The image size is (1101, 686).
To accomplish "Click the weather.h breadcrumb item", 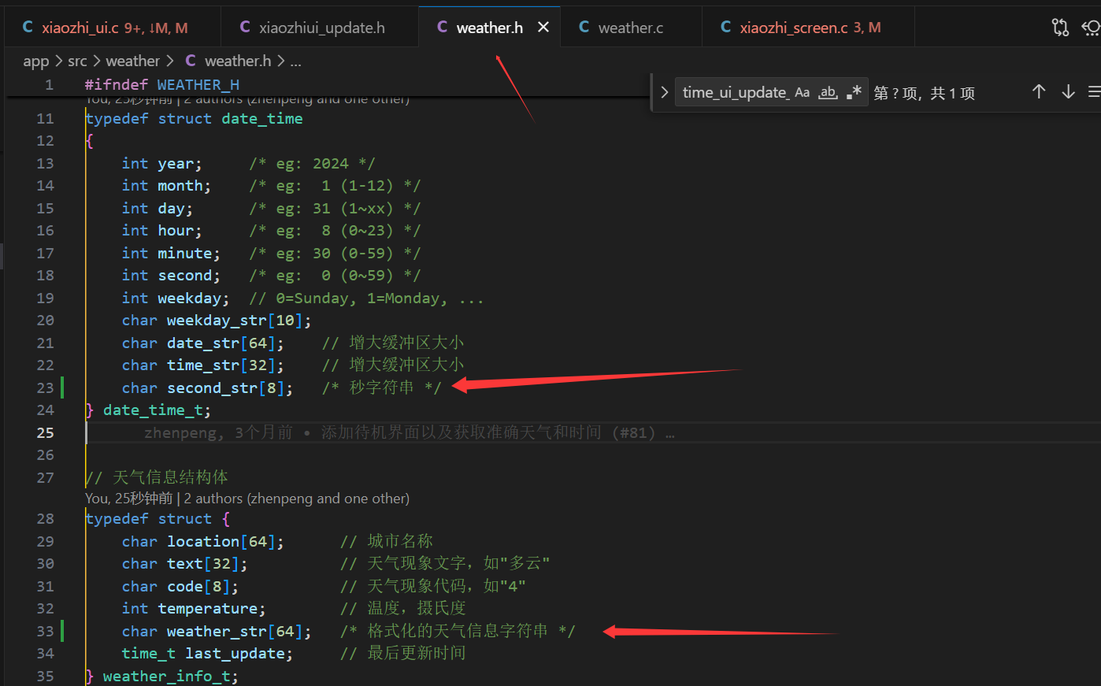I will pos(238,61).
